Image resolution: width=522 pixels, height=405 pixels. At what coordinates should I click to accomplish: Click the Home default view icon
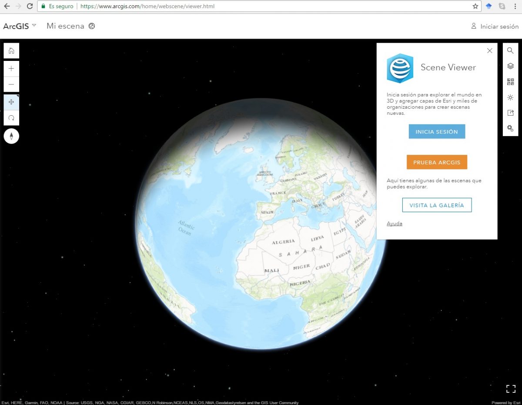(11, 51)
